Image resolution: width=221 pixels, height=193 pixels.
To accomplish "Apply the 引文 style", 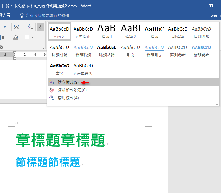I will click(x=131, y=50).
